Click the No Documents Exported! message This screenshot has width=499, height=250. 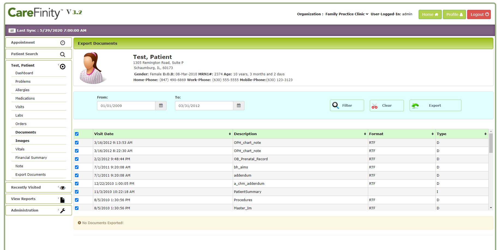(x=103, y=223)
